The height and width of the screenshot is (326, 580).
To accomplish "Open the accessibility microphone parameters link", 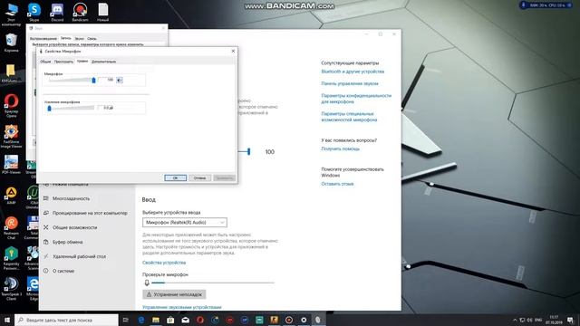I will (x=349, y=117).
